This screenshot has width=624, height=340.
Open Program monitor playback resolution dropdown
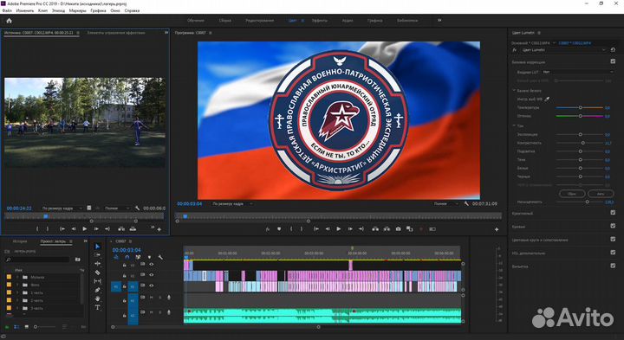click(446, 204)
